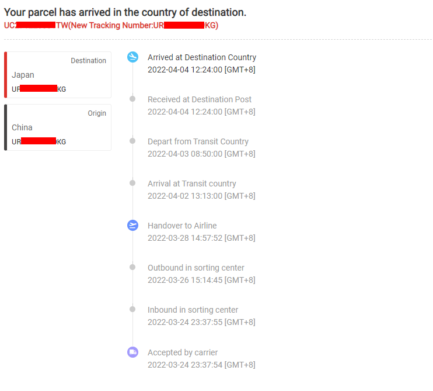Click the red tracking number line at top

pos(111,26)
